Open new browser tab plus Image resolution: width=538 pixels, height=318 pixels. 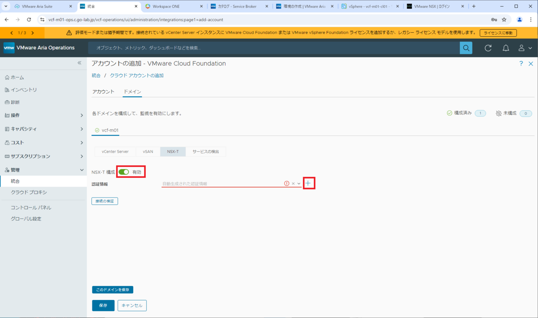point(474,6)
